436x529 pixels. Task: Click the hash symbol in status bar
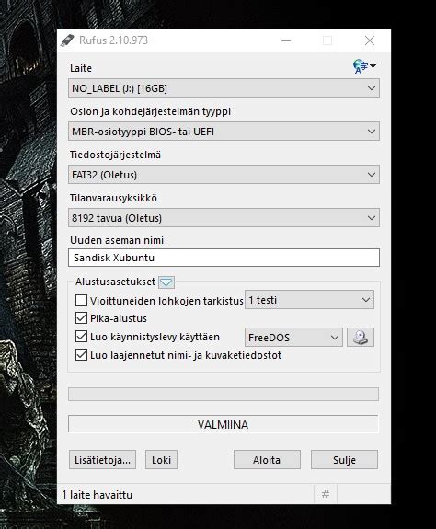326,495
